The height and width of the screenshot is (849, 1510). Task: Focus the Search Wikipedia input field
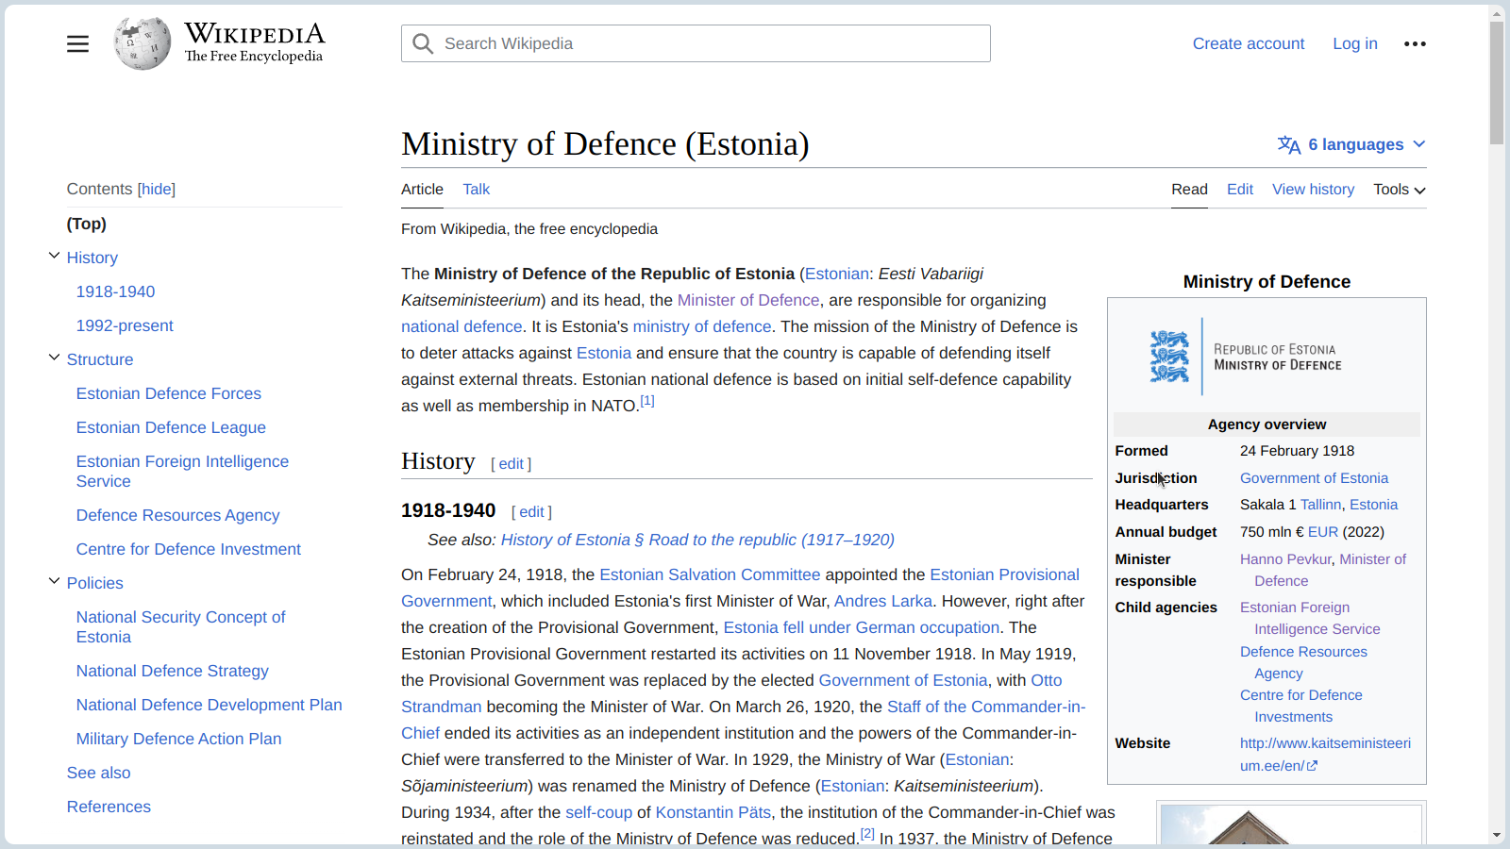point(696,43)
